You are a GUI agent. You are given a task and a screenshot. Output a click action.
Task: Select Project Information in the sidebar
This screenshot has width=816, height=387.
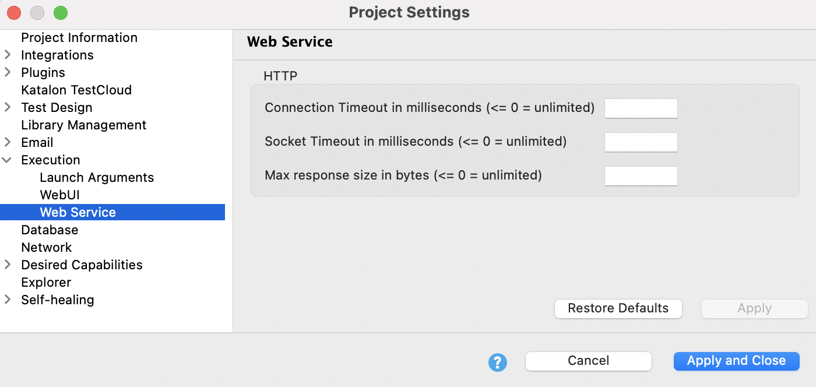(x=79, y=37)
